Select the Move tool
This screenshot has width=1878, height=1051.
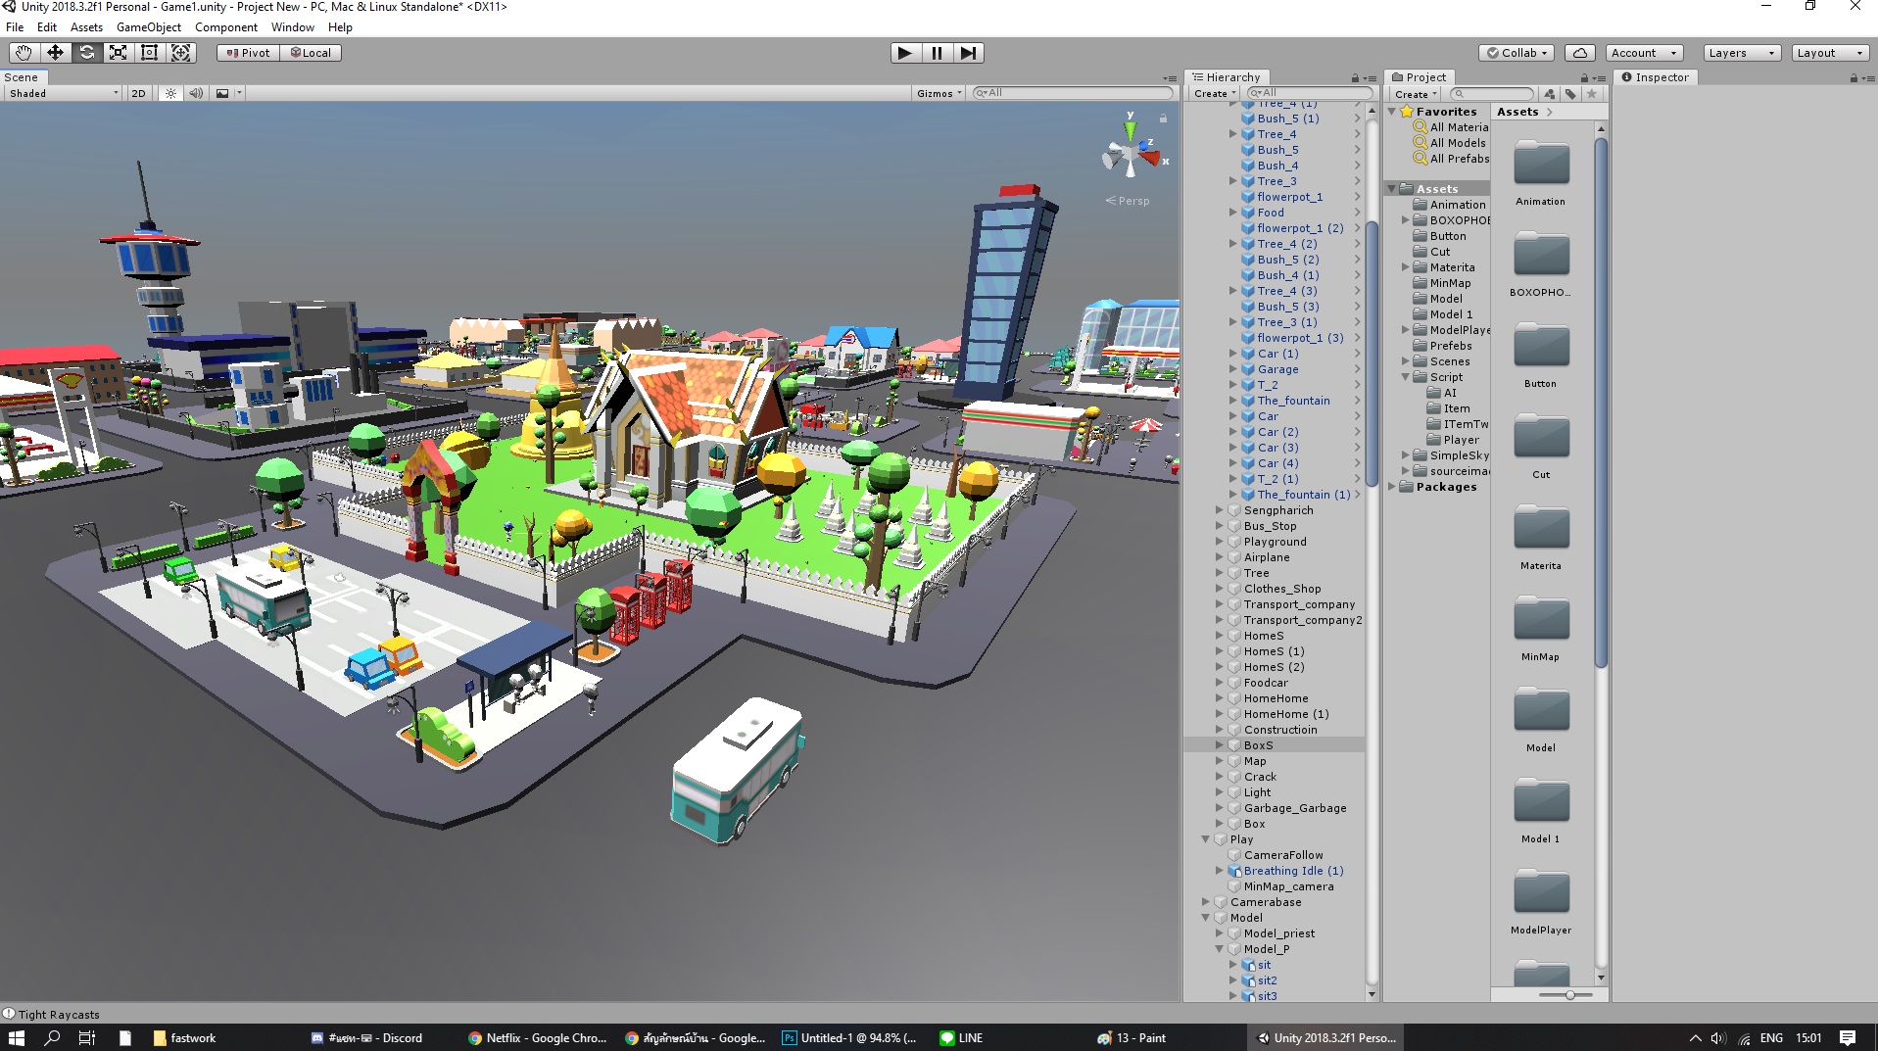coord(55,53)
